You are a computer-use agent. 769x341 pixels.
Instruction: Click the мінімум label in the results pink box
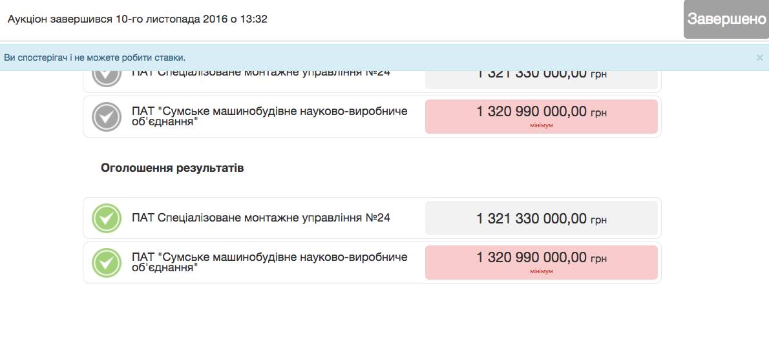click(542, 271)
